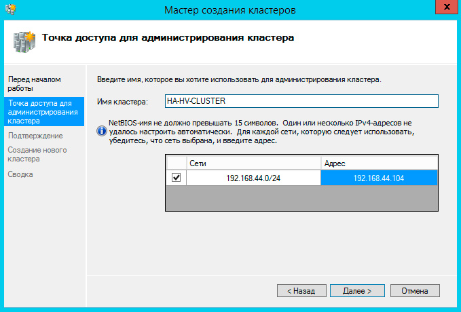461x312 pixels.
Task: Select the 192.168.44.104 address cell
Action: 379,178
